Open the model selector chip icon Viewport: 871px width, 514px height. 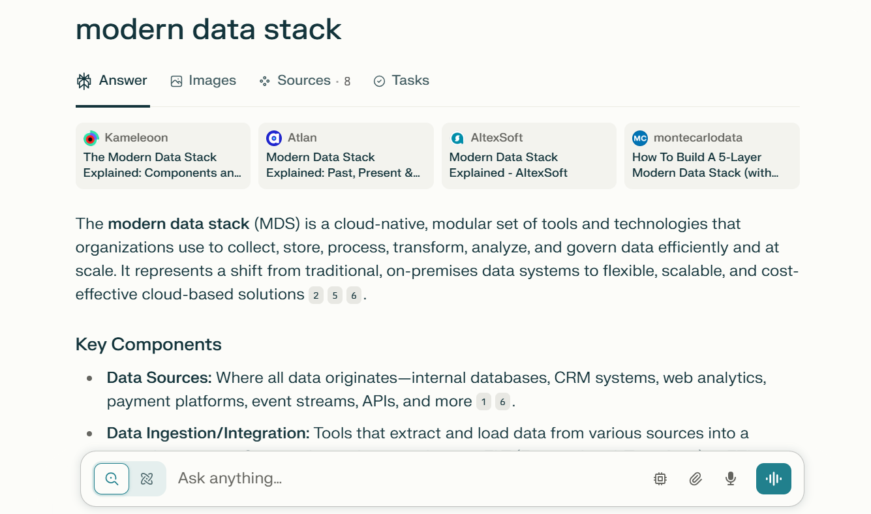660,479
